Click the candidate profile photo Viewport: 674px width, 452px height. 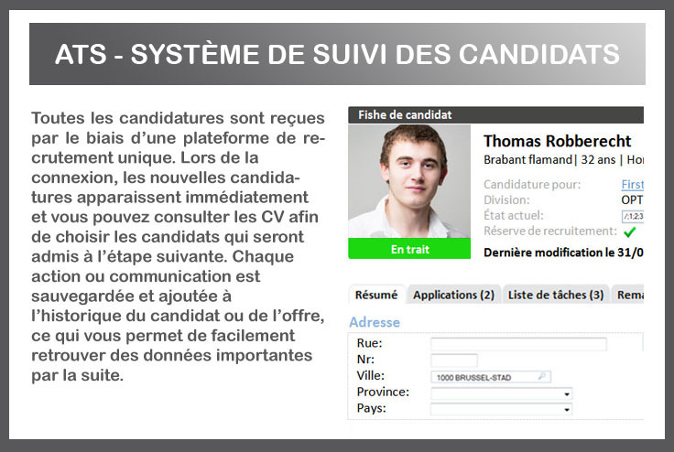point(409,181)
